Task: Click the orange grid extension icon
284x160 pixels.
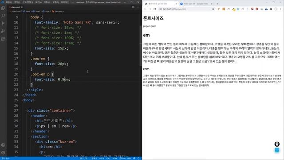Action: coord(224,9)
